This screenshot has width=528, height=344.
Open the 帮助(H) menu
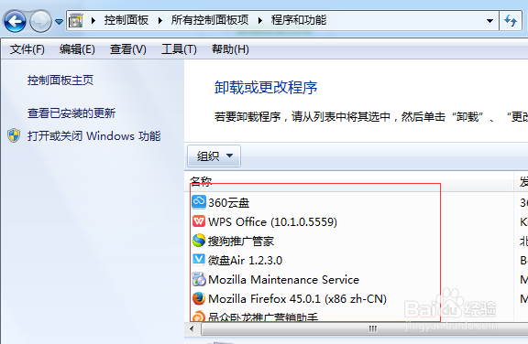[230, 49]
